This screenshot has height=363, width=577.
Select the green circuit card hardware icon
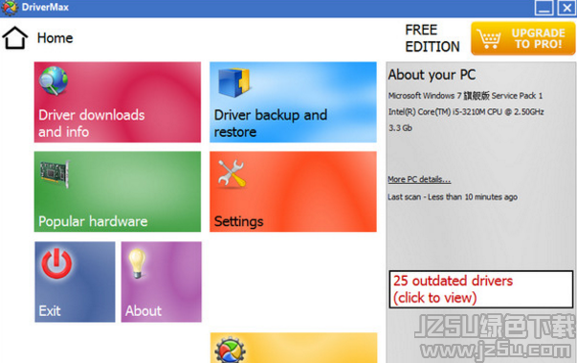[x=55, y=173]
